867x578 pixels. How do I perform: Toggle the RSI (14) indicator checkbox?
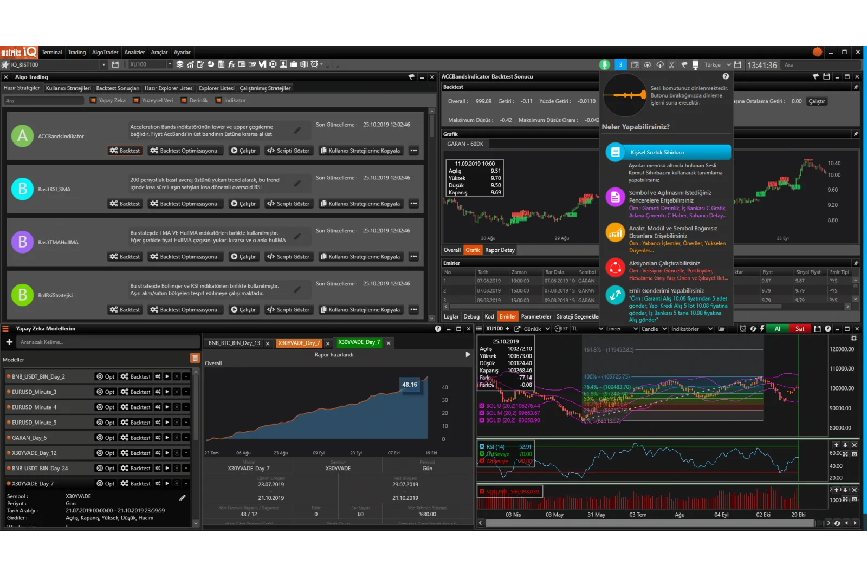482,447
